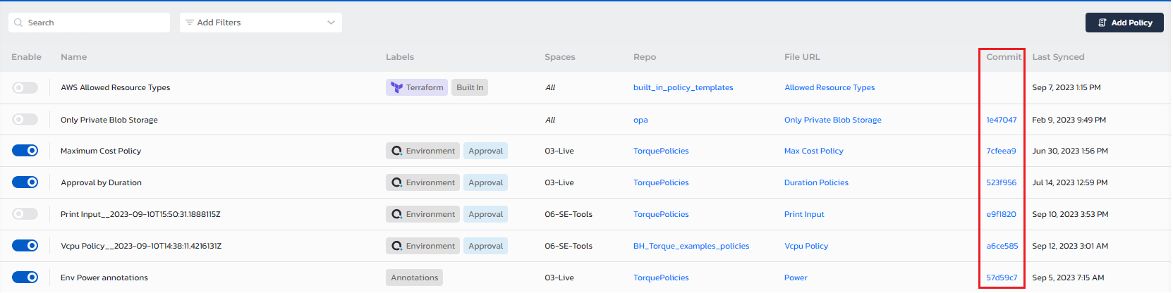The image size is (1173, 293).
Task: Open commit a6ce585
Action: (x=1002, y=246)
